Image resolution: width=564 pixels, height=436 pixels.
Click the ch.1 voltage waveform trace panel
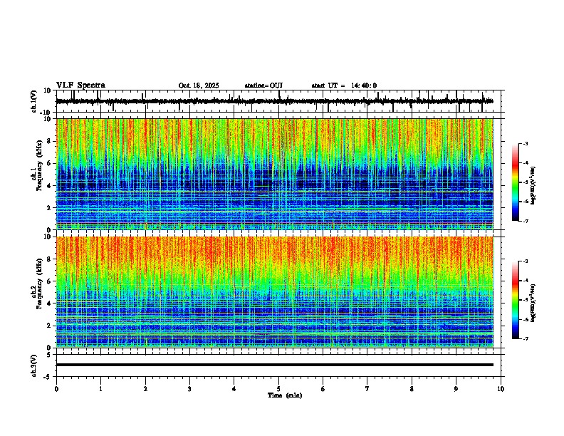[278, 101]
